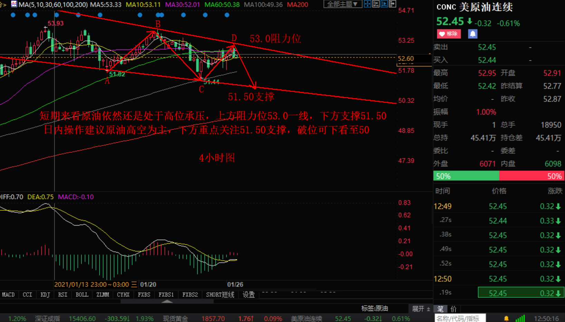
Task: Open the crosshair cursor tool icon
Action: pyautogui.click(x=367, y=4)
